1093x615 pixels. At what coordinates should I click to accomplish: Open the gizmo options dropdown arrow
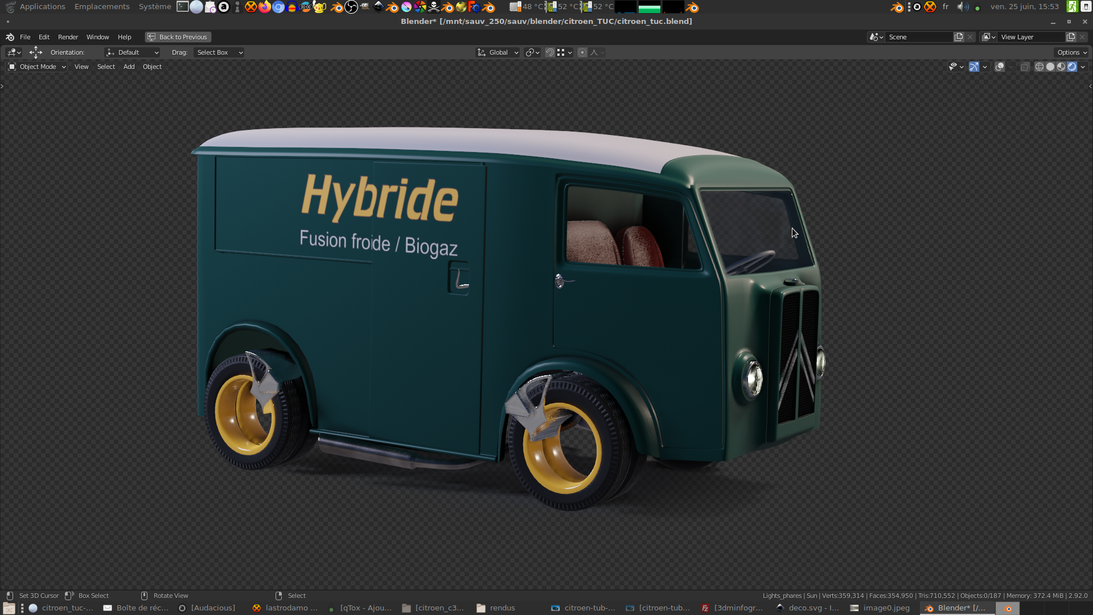(x=985, y=67)
